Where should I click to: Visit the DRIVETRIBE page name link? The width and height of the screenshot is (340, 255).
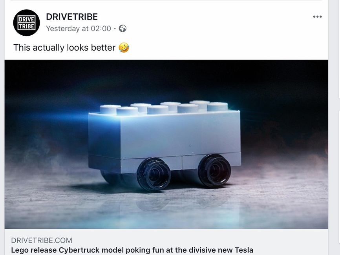72,17
